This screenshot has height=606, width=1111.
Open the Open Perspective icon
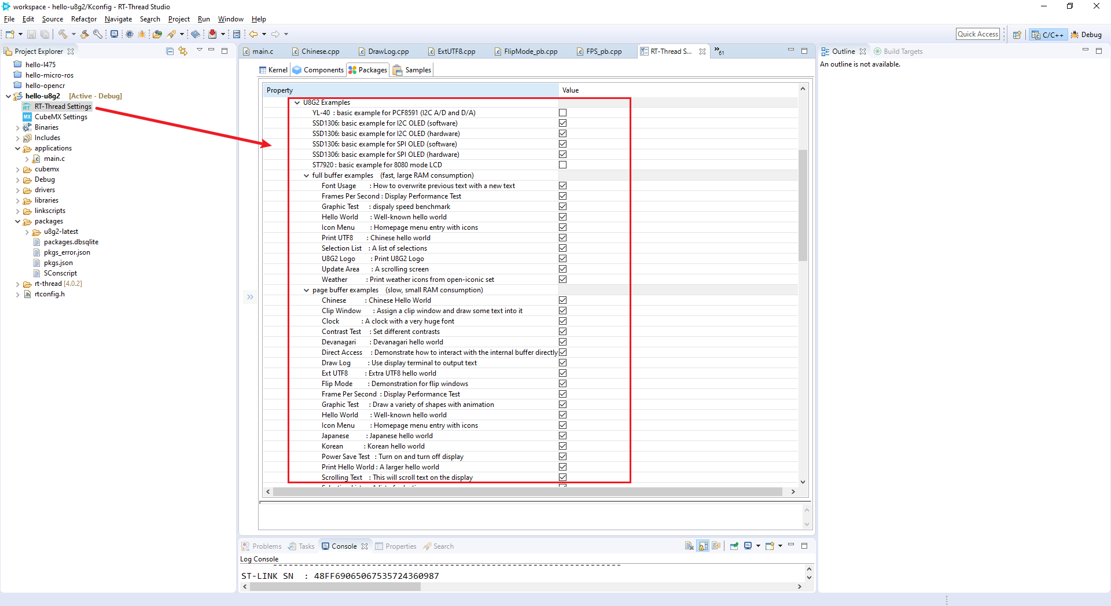pyautogui.click(x=1017, y=35)
